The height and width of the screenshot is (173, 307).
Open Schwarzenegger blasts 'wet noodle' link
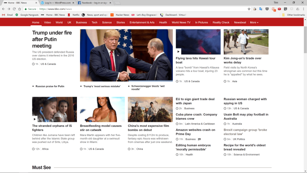pyautogui.click(x=148, y=87)
